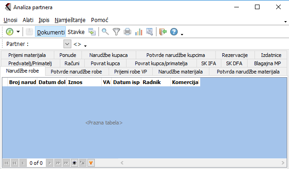Click the printer icon
Screen dimensions: 289x169
[x=127, y=32]
